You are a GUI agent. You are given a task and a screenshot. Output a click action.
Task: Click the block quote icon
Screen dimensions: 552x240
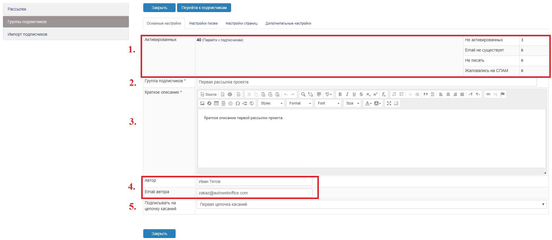(x=425, y=94)
